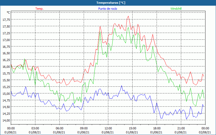The width and height of the screenshot is (216, 135).
Task: Click the 17,75 y-axis value
Action: pos(6,19)
